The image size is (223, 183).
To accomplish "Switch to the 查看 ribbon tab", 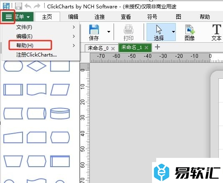I will pos(126,17).
